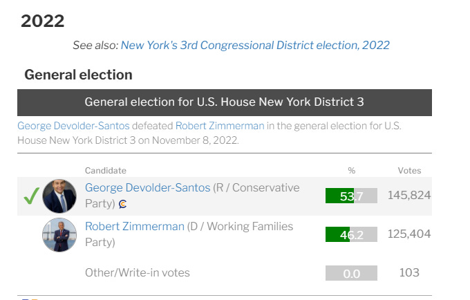Open George Devolder-Santos candidate photo
Image resolution: width=470 pixels, height=300 pixels.
[59, 196]
